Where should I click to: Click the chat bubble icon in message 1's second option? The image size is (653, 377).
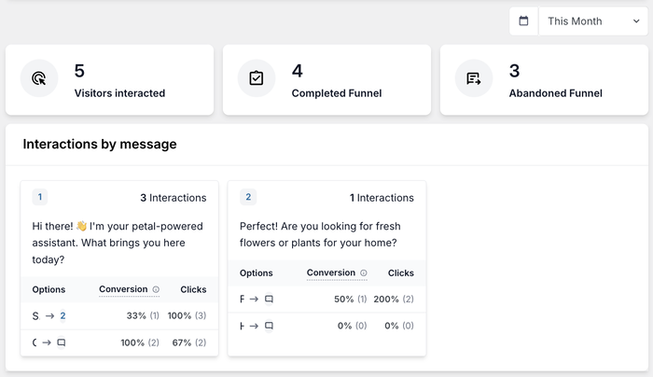pos(62,342)
